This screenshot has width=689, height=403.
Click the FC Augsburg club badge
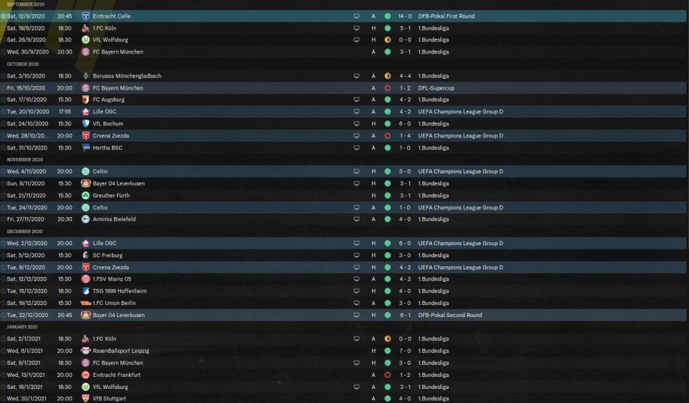(85, 99)
